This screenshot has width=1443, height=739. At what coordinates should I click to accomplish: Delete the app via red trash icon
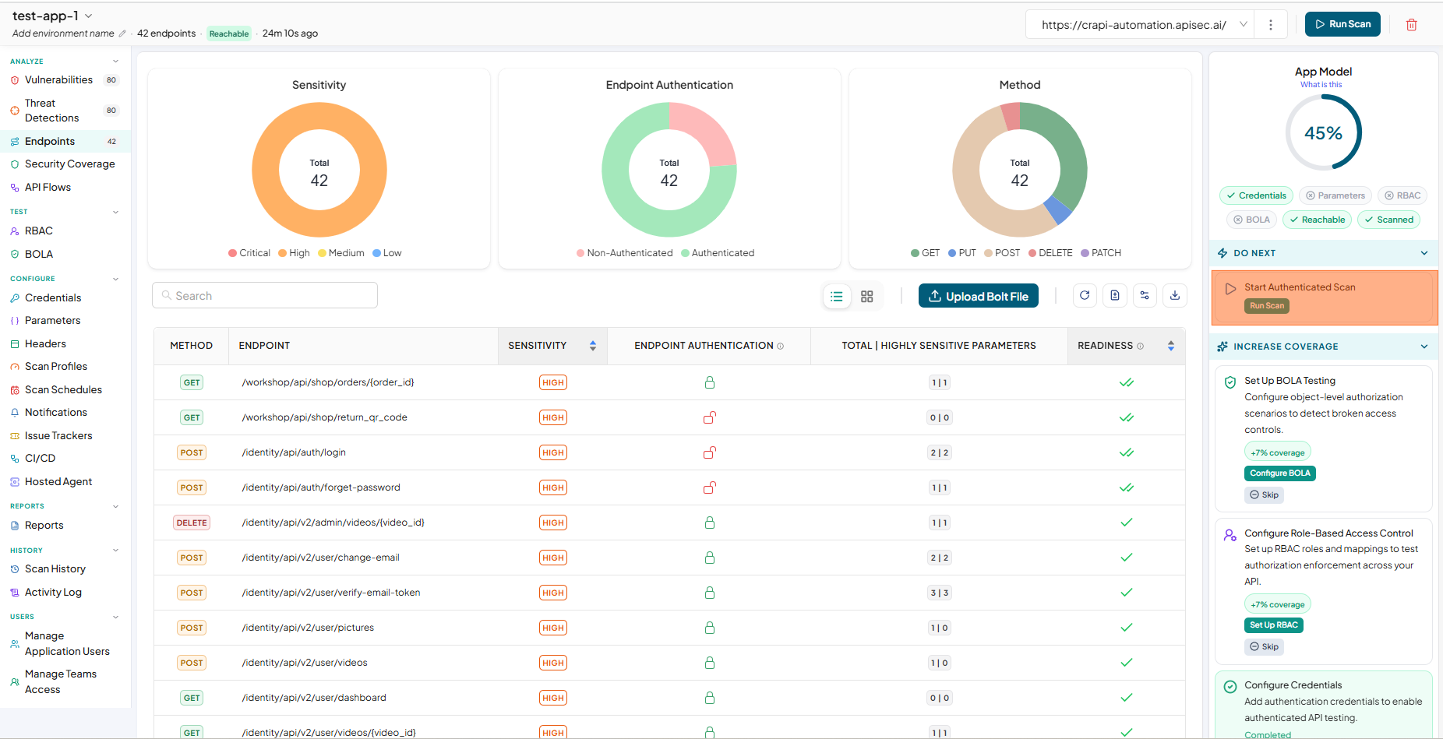tap(1411, 25)
